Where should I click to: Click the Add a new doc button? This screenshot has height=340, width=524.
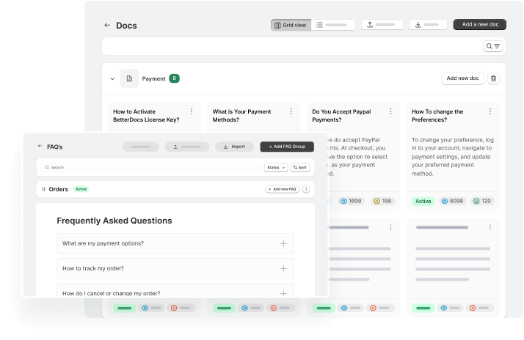[x=479, y=25]
